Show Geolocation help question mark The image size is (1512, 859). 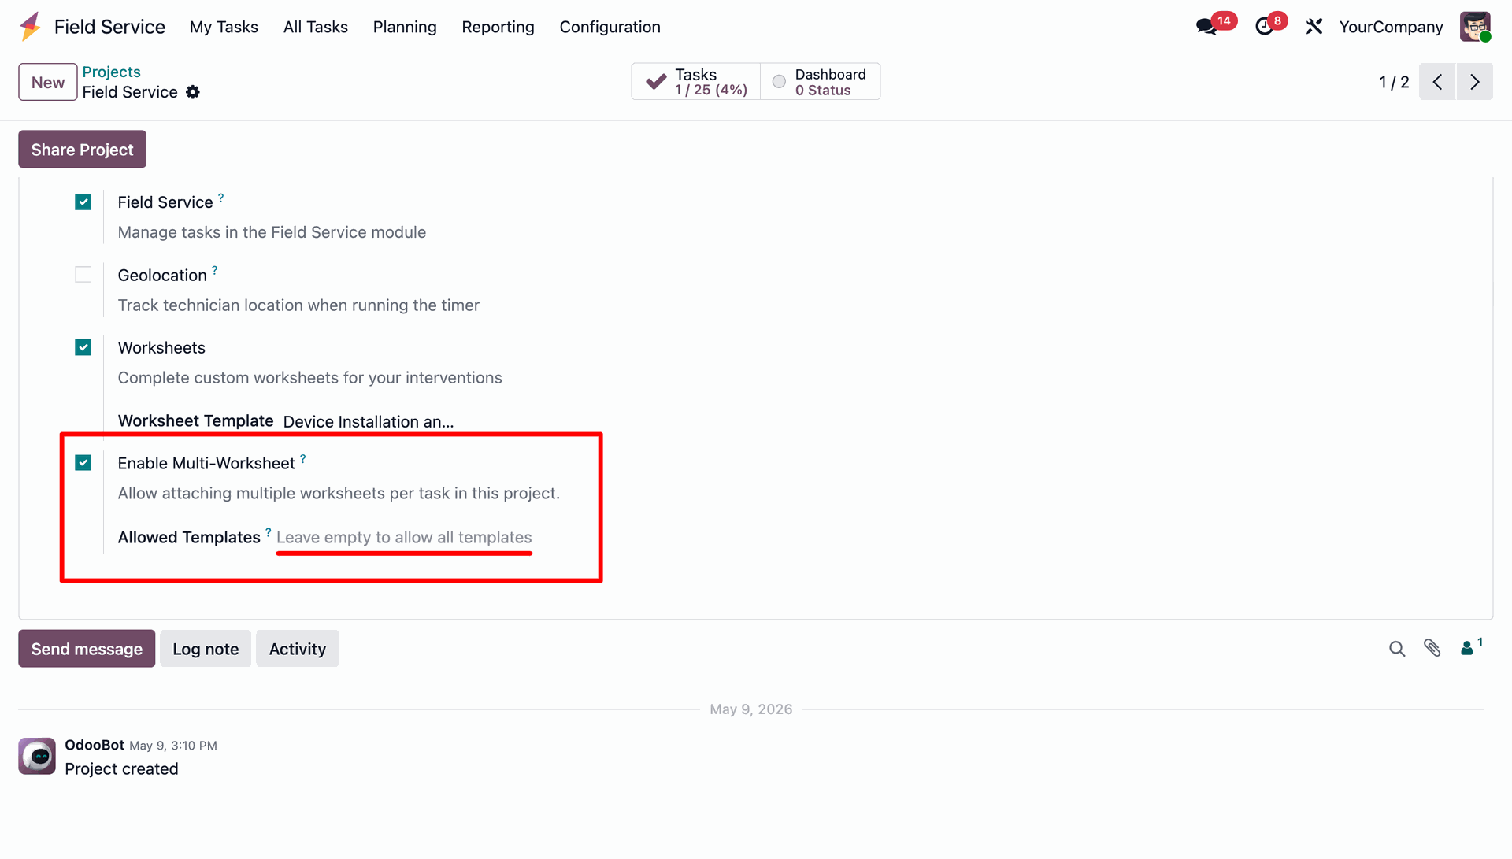click(x=214, y=270)
